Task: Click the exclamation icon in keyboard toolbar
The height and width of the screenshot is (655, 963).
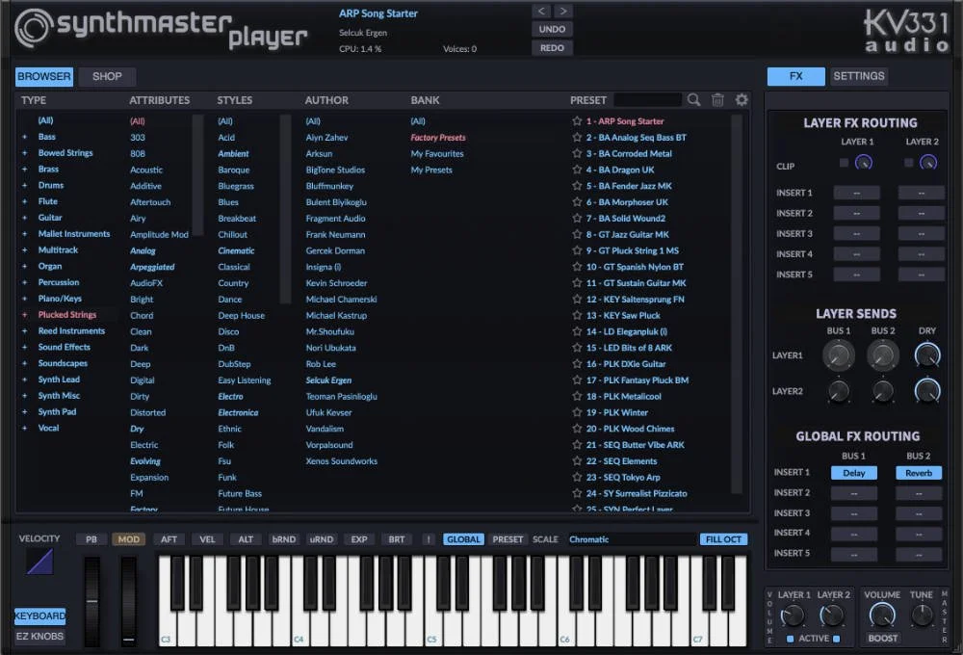Action: (x=429, y=539)
